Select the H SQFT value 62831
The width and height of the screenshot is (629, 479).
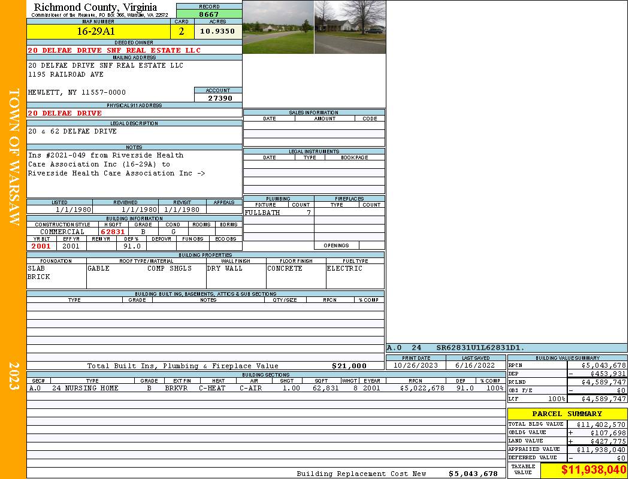pos(113,232)
